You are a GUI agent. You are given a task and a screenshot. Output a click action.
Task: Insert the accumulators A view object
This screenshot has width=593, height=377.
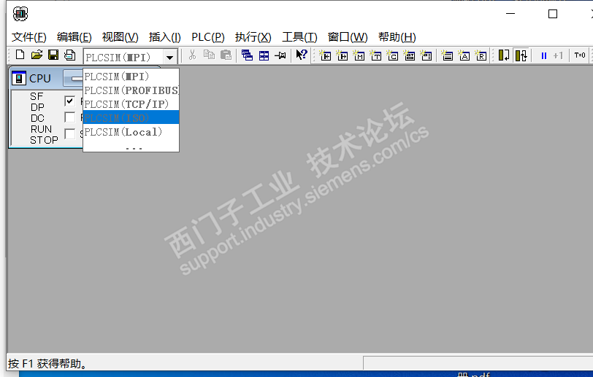tap(464, 55)
